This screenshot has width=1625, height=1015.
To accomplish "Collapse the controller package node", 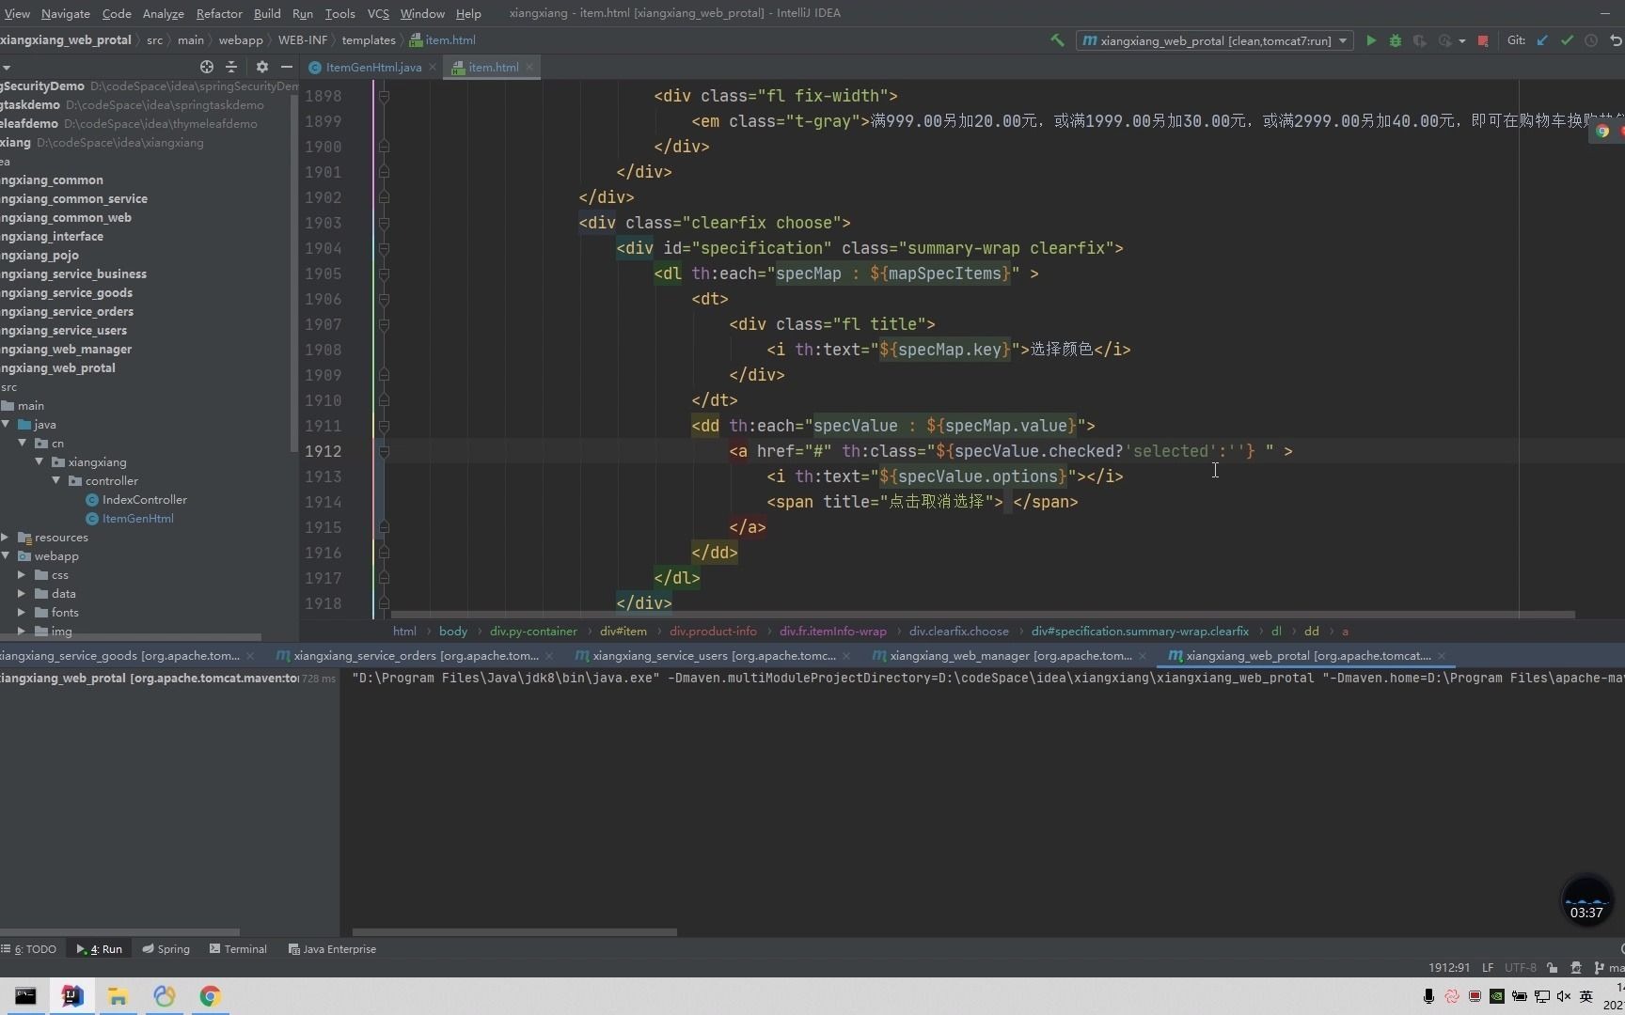I will 56,481.
